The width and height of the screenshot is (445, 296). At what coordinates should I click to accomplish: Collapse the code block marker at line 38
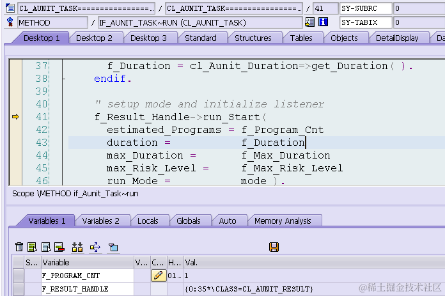click(x=64, y=79)
